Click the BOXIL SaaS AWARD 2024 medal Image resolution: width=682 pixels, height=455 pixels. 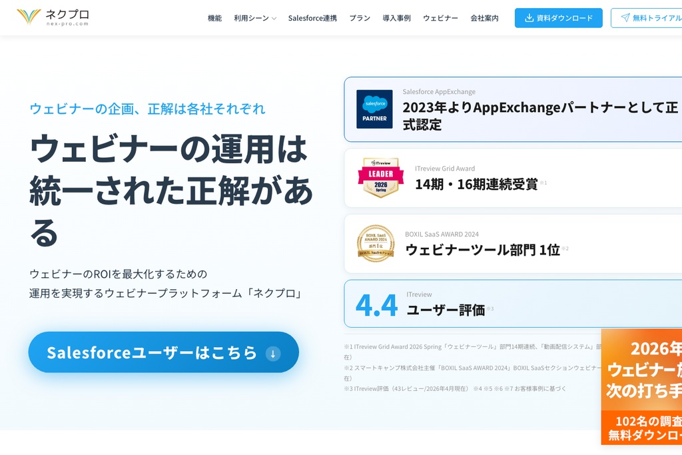tap(376, 243)
